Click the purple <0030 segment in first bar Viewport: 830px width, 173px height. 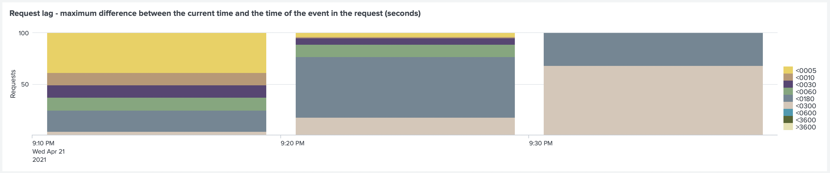(157, 92)
